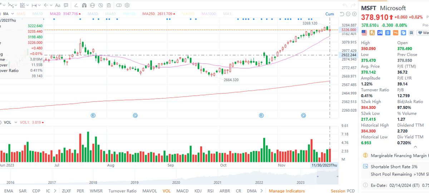Click the lightning Level 1 icon
Image resolution: width=429 pixels, height=193 pixels.
tap(372, 33)
